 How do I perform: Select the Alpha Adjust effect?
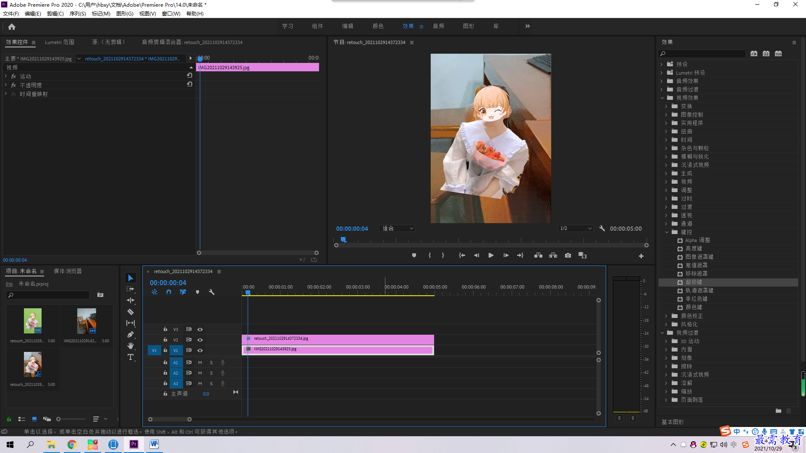click(697, 240)
